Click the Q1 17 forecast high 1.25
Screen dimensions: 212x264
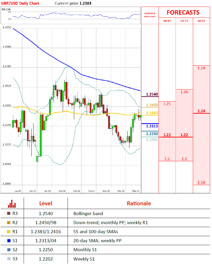click(x=167, y=104)
